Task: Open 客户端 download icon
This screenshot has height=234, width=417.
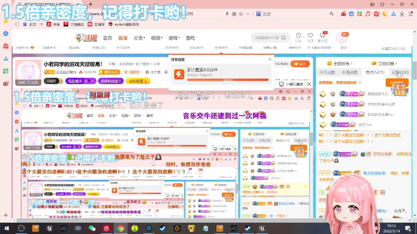Action: point(323,37)
